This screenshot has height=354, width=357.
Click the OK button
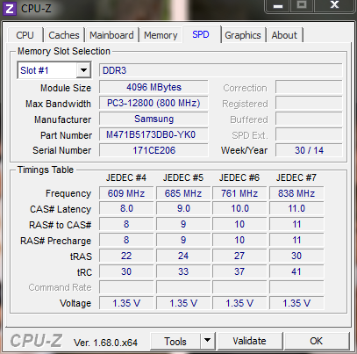tap(316, 341)
